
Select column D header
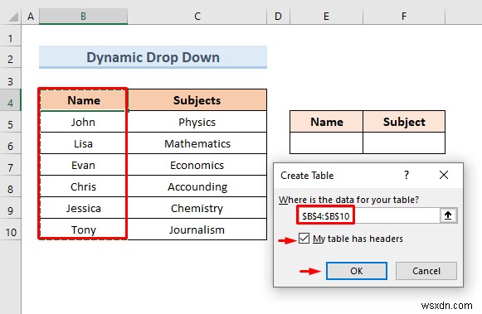pos(278,17)
